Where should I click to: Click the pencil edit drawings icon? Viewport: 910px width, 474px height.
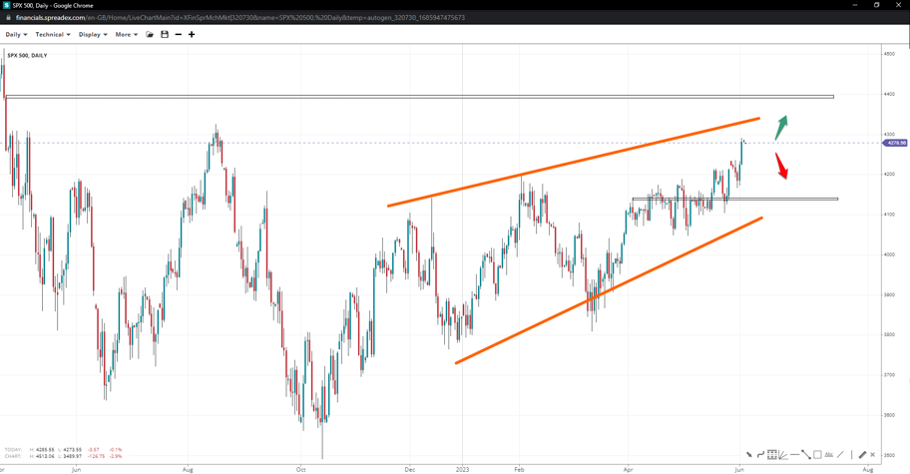[x=862, y=455]
